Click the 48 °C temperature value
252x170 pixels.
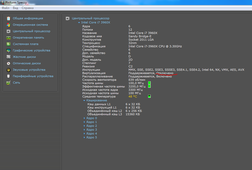[133, 96]
